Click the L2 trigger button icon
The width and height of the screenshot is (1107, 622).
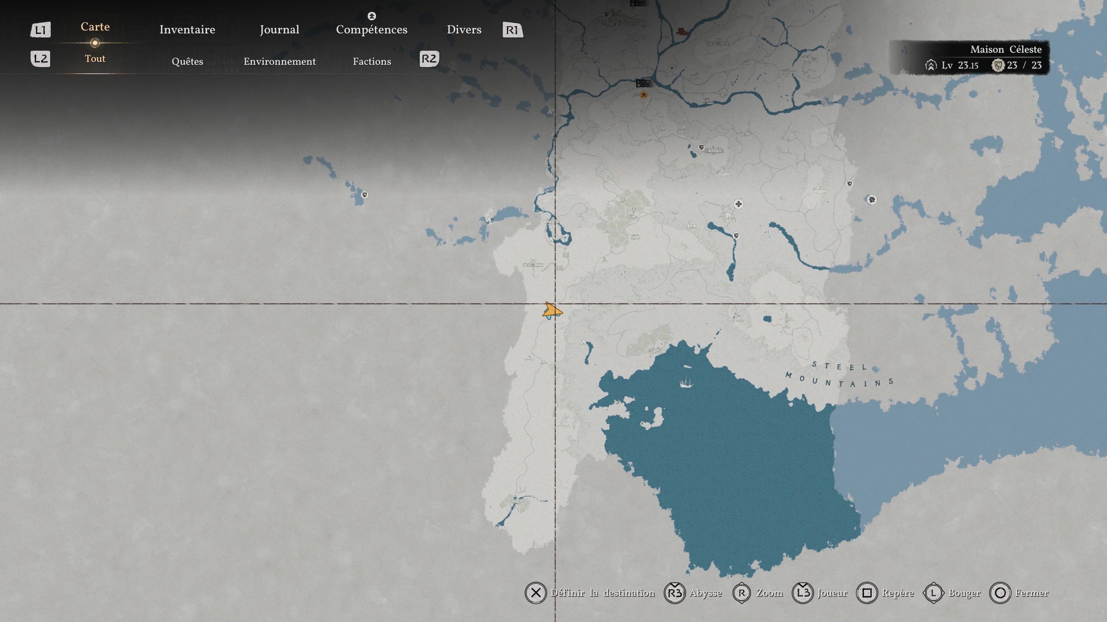pos(40,58)
